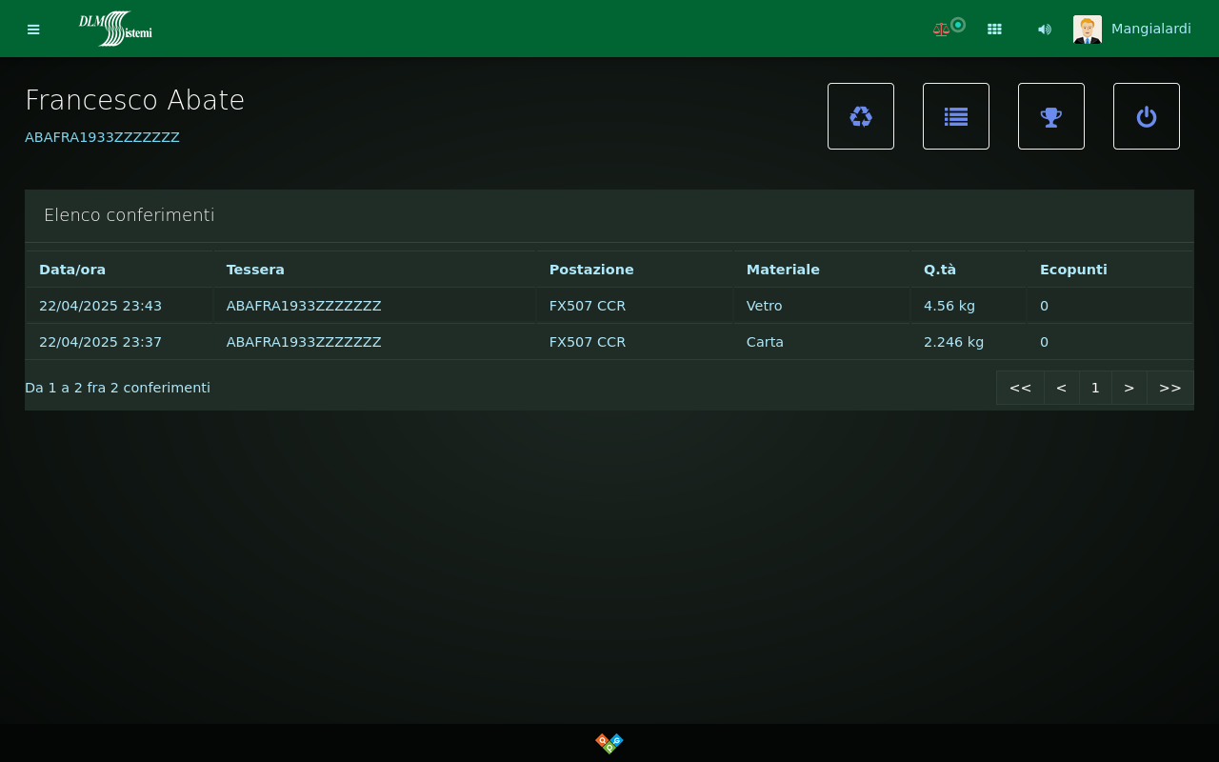The image size is (1219, 762).
Task: Select page 1 in pagination
Action: [x=1095, y=388]
